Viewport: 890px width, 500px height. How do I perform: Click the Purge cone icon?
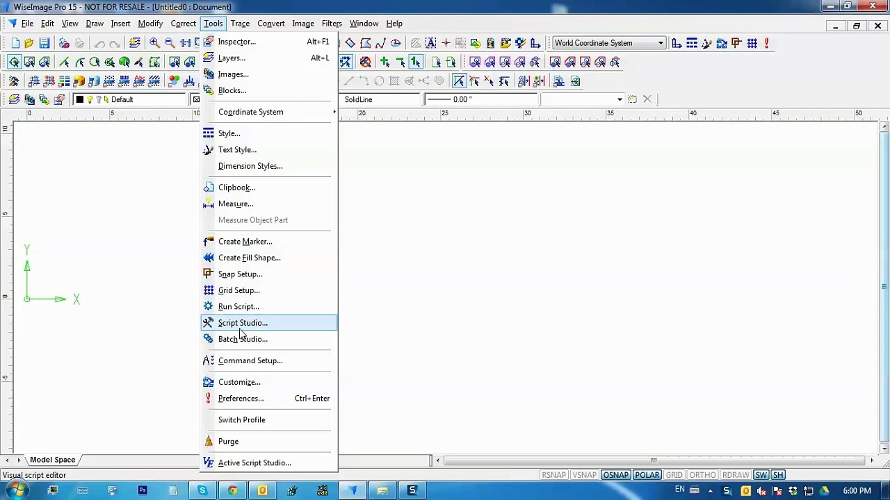209,441
